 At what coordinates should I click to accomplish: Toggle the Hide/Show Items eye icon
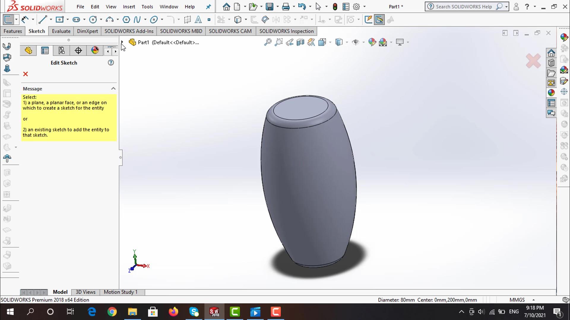tap(355, 42)
